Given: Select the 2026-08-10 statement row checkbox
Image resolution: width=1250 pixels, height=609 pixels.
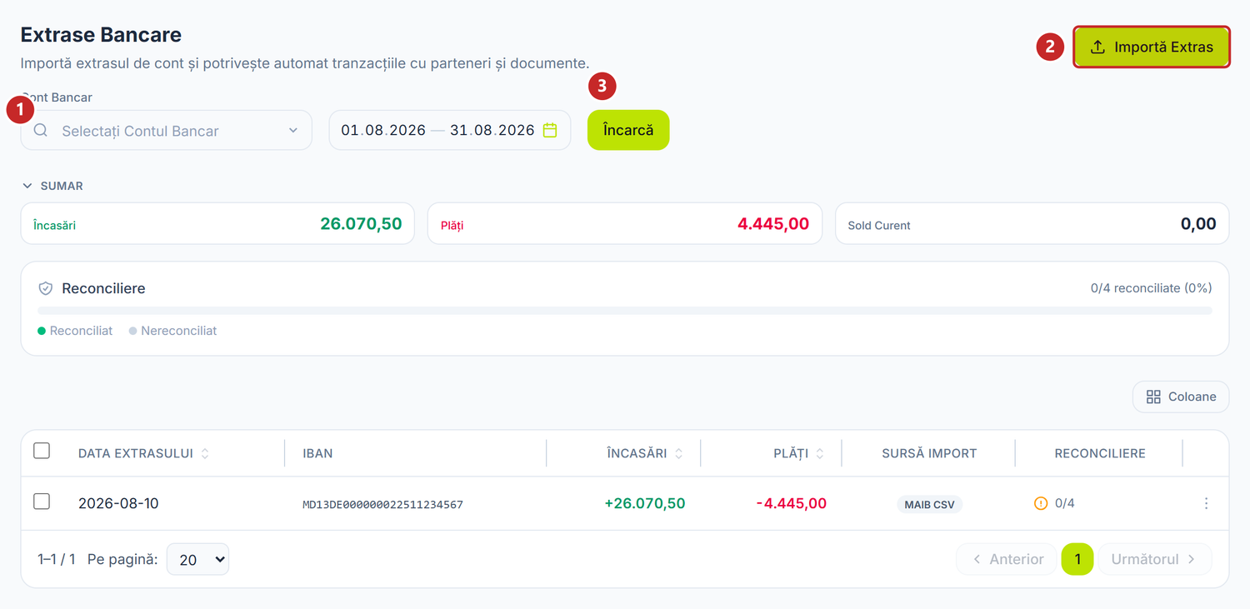Looking at the screenshot, I should click(x=42, y=502).
